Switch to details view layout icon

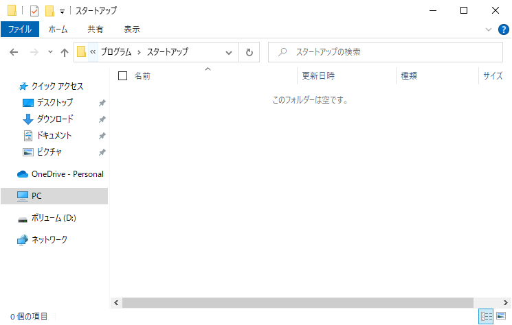tap(487, 316)
